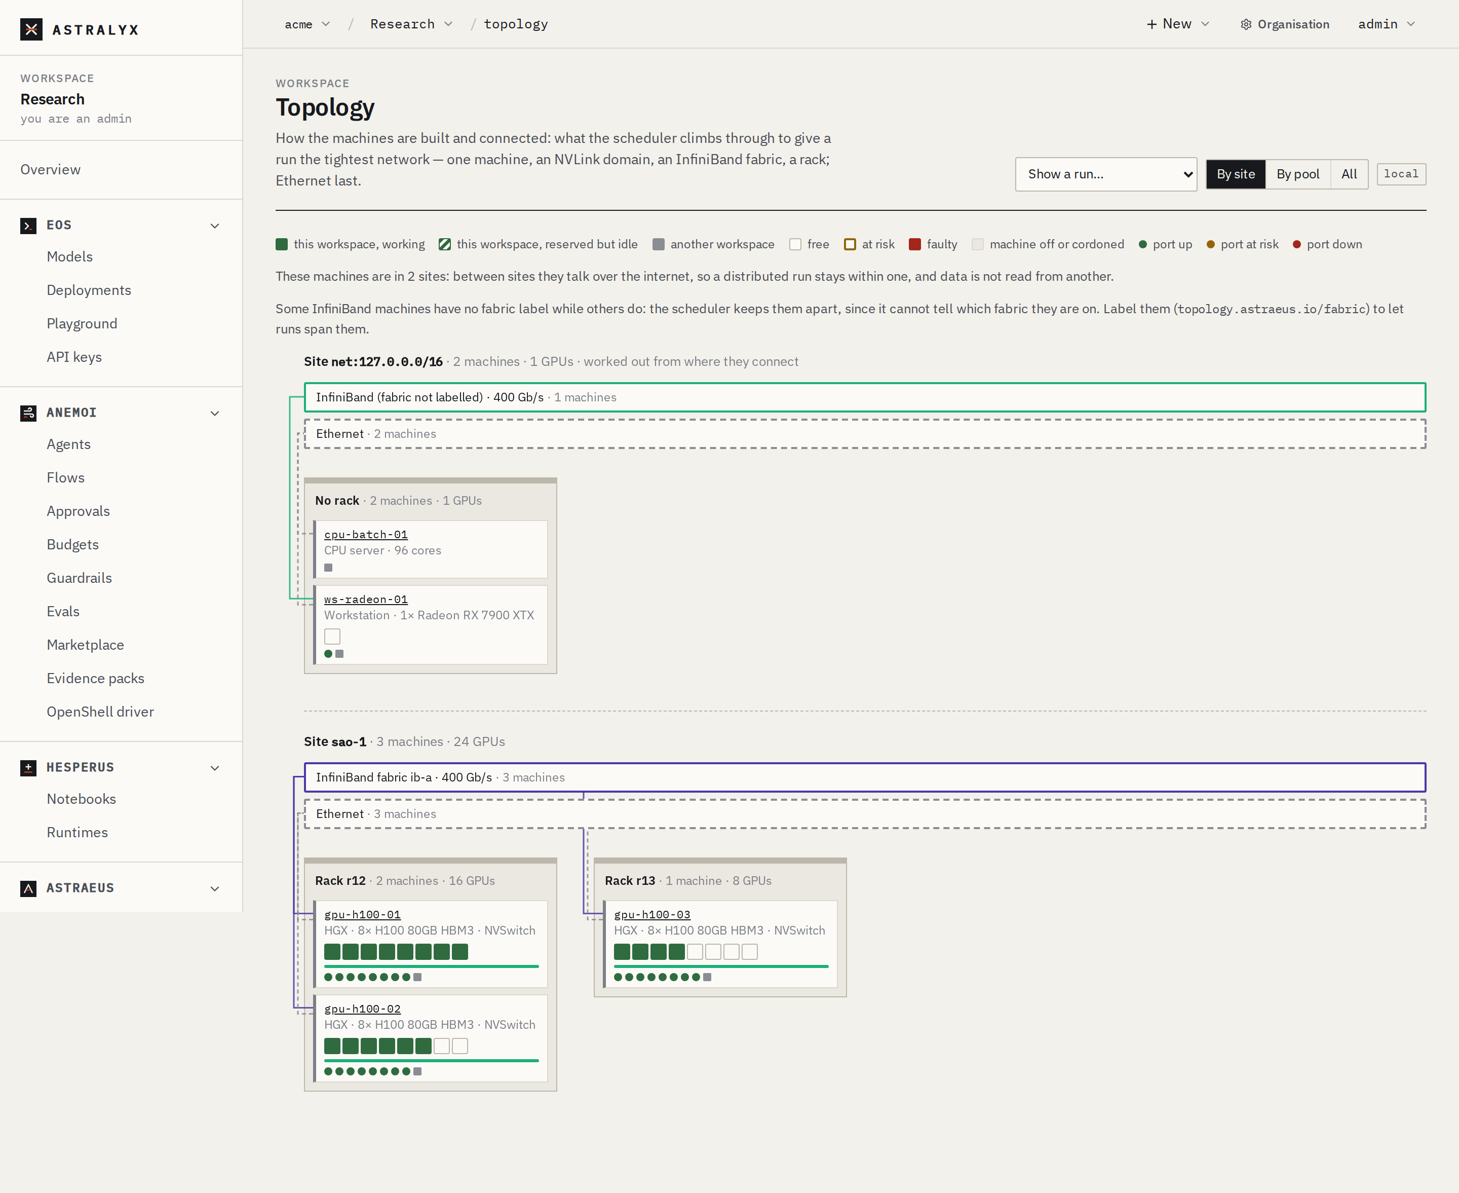Click the ASTRAEUS section icon
1459x1193 pixels.
coord(28,888)
